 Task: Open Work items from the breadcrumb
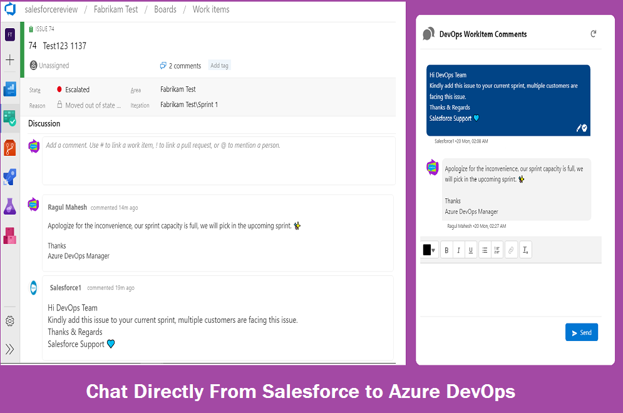coord(210,9)
